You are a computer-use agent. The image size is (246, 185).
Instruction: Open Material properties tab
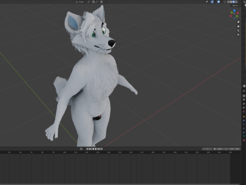pyautogui.click(x=244, y=140)
